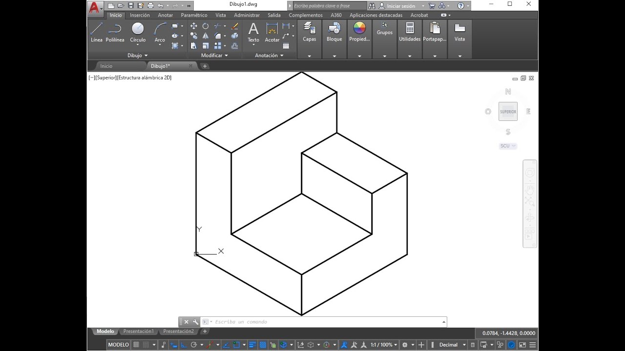Toggle lineweight display in status bar

(x=252, y=345)
